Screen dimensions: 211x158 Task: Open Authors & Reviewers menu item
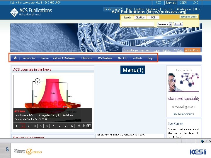tap(64, 58)
